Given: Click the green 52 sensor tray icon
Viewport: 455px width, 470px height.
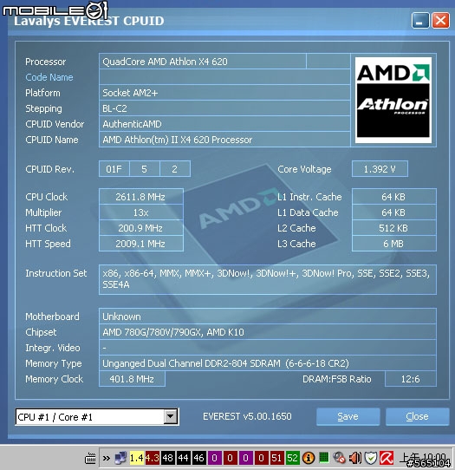Looking at the screenshot, I should 292,458.
